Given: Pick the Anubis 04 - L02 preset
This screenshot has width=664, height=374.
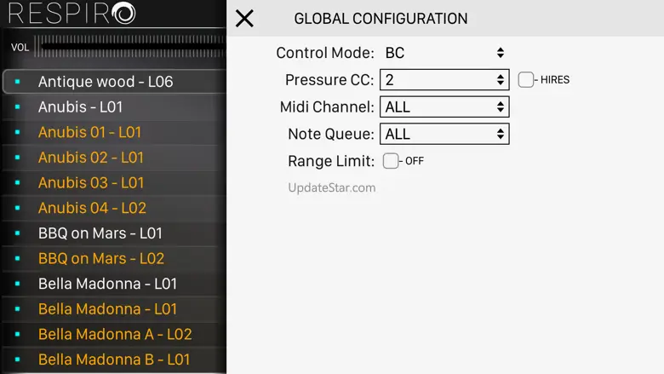Looking at the screenshot, I should (92, 208).
